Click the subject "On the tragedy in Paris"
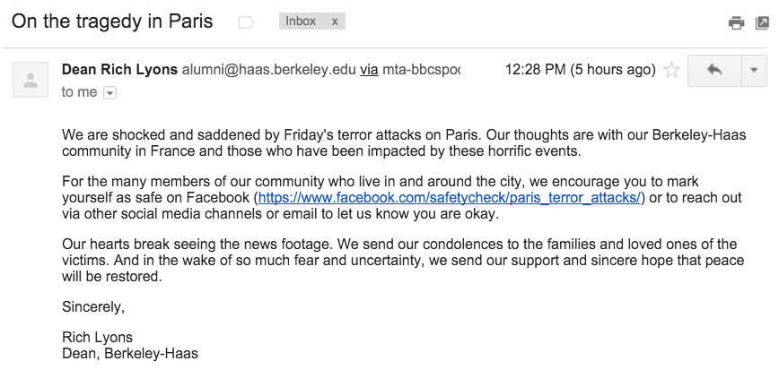The height and width of the screenshot is (387, 779). [112, 21]
